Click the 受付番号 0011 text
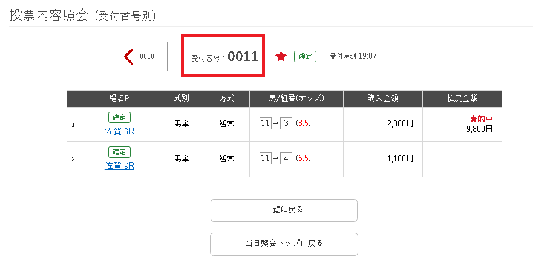 pyautogui.click(x=224, y=57)
